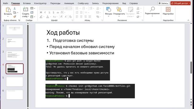The image size is (194, 109).
Task: Increase list indent level
Action: click(x=81, y=12)
